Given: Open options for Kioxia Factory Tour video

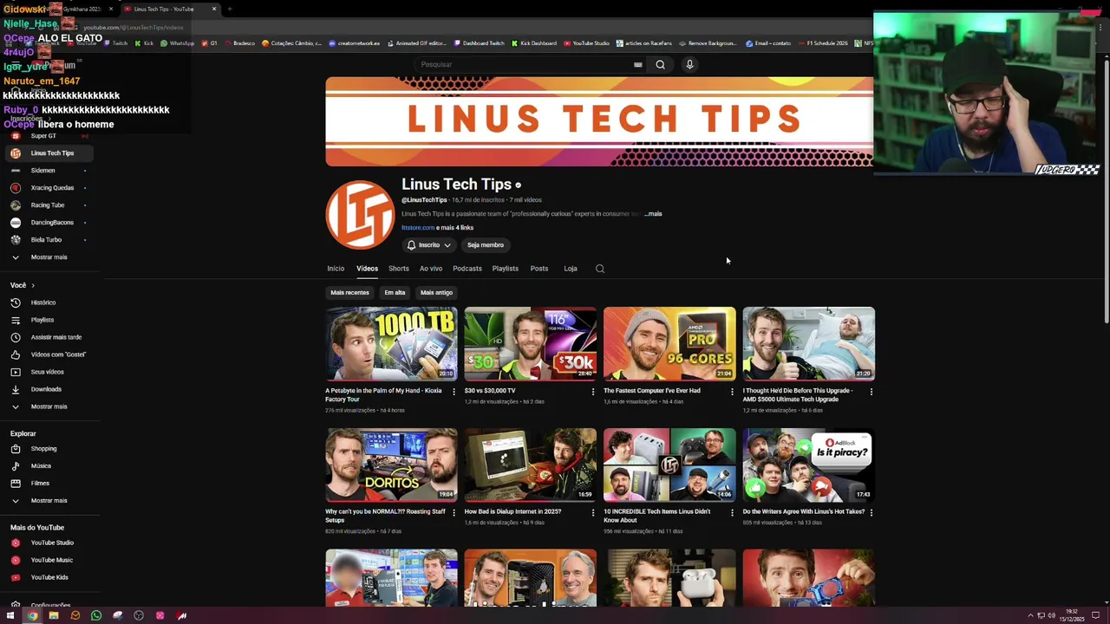Looking at the screenshot, I should (454, 392).
